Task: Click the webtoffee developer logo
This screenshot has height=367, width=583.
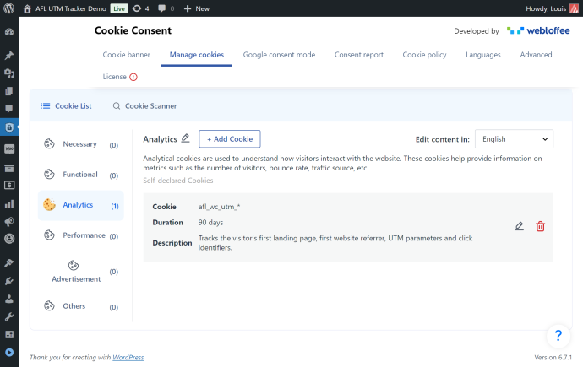Action: [x=538, y=31]
